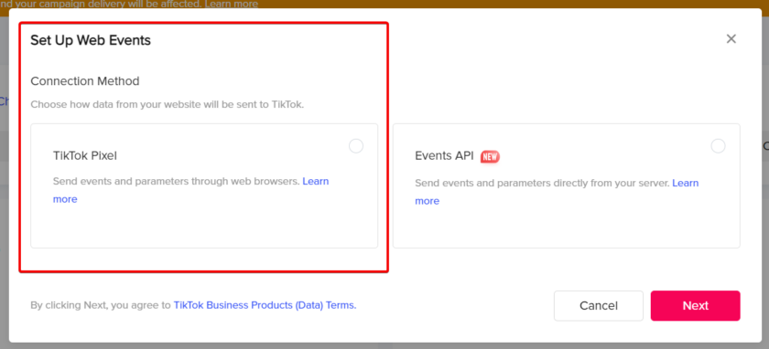Click the Events API card title
Viewport: 769px width, 349px height.
point(444,155)
